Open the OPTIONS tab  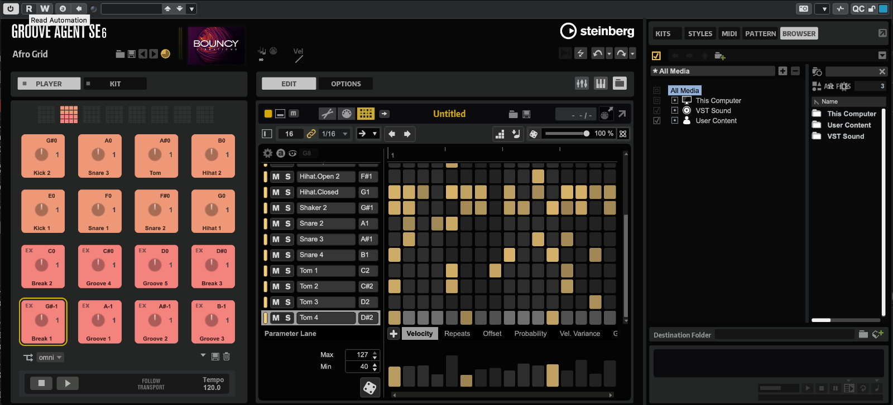point(345,84)
